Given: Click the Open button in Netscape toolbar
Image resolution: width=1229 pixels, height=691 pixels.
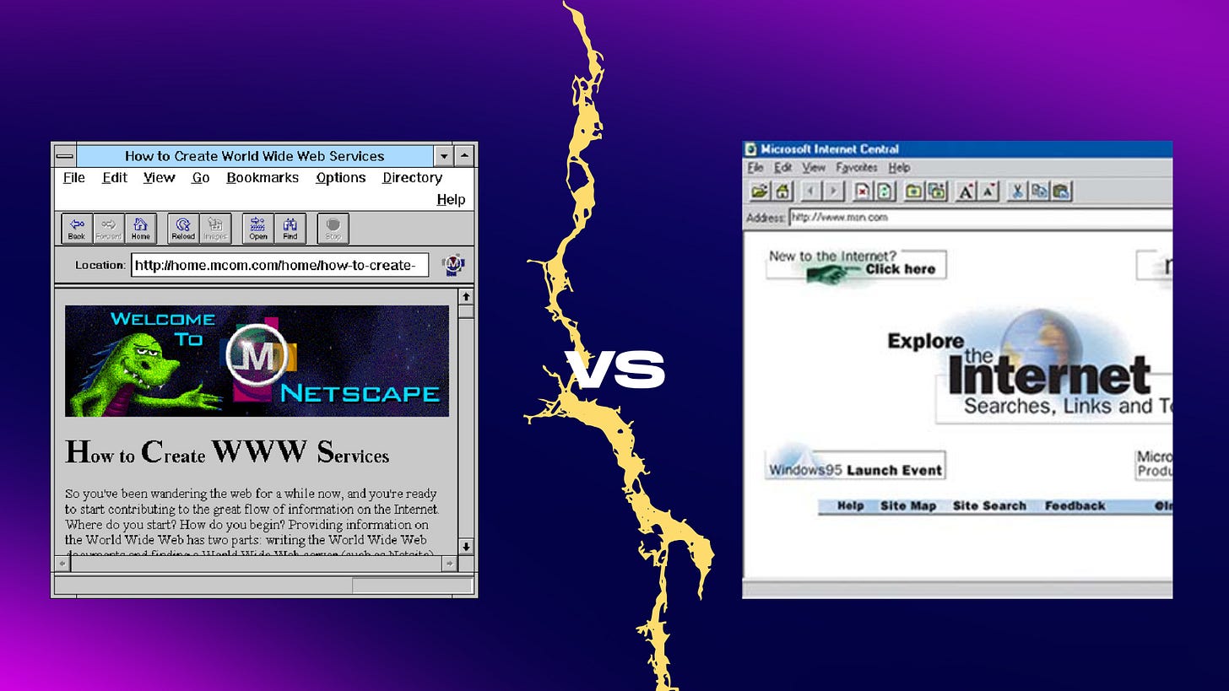Looking at the screenshot, I should pyautogui.click(x=258, y=228).
